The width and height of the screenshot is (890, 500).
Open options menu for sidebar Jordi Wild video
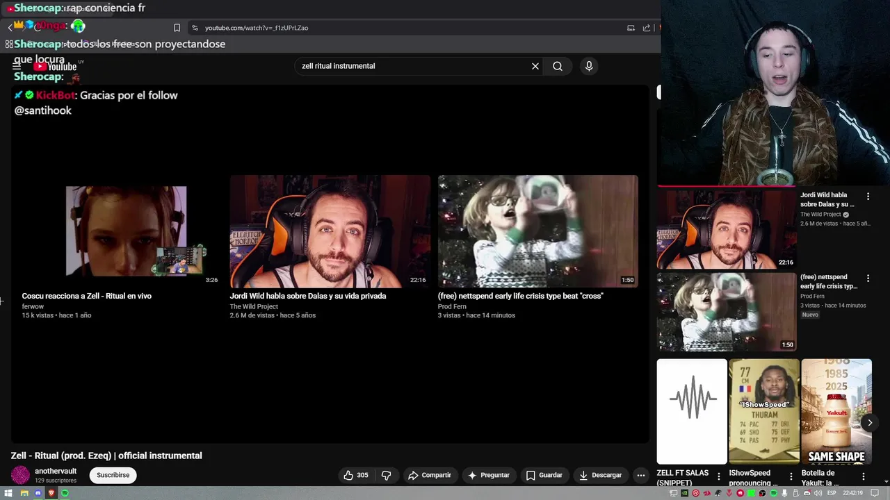(868, 197)
